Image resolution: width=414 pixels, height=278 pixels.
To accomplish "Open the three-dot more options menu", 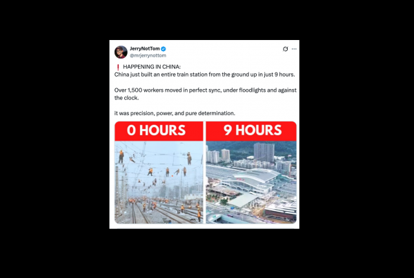I will coord(294,49).
